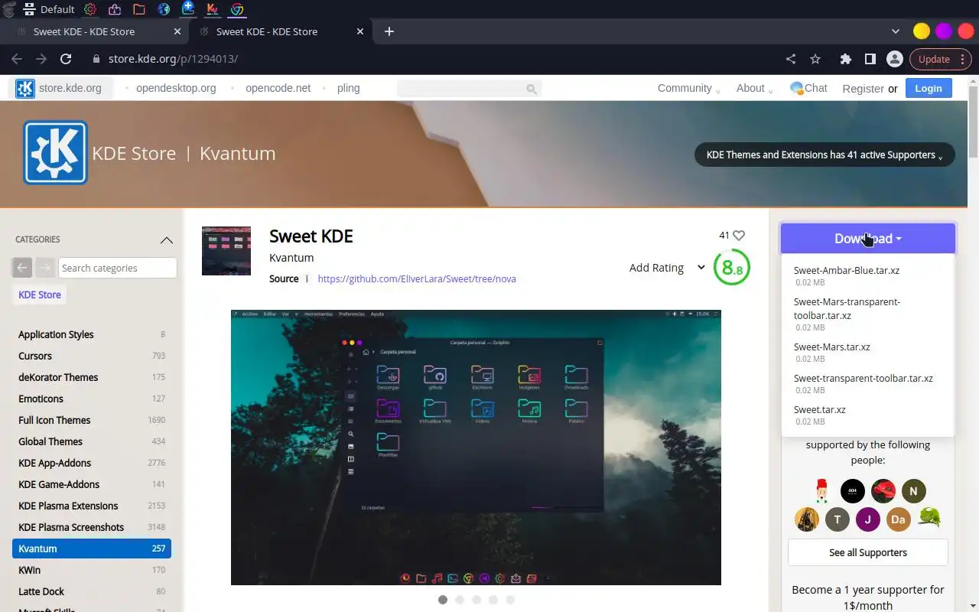Open the opencode.net link

point(278,88)
